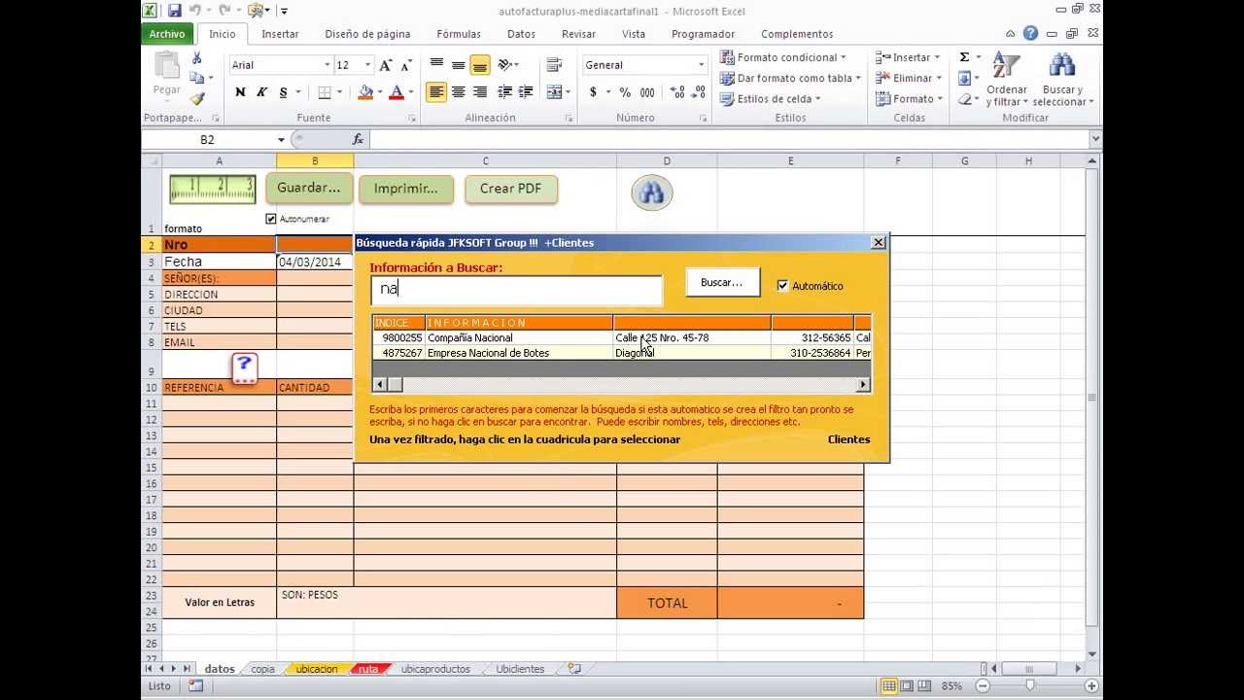Click the zoom slider in status bar
Image resolution: width=1244 pixels, height=700 pixels.
(1029, 685)
